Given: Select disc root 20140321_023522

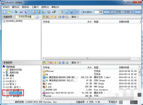Looking at the screenshot, I should tap(14, 21).
